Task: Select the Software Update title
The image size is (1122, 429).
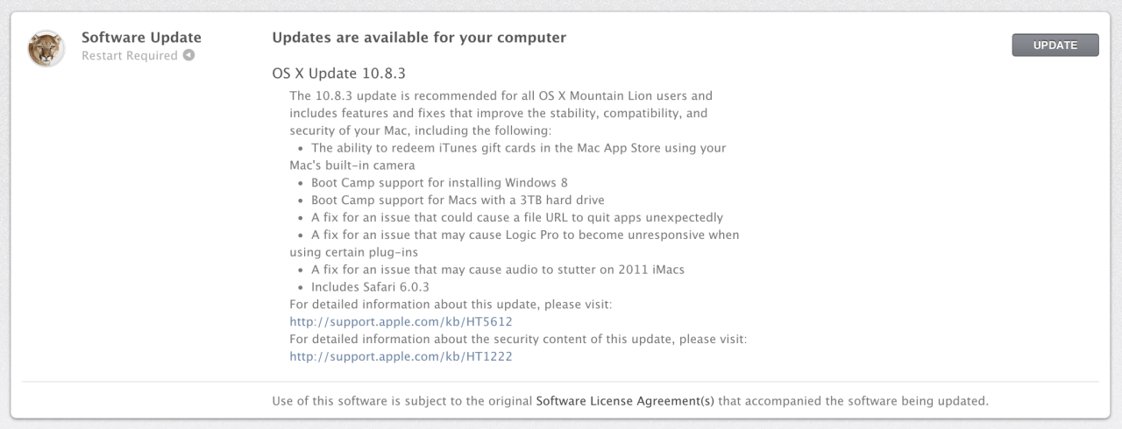Action: pyautogui.click(x=141, y=38)
